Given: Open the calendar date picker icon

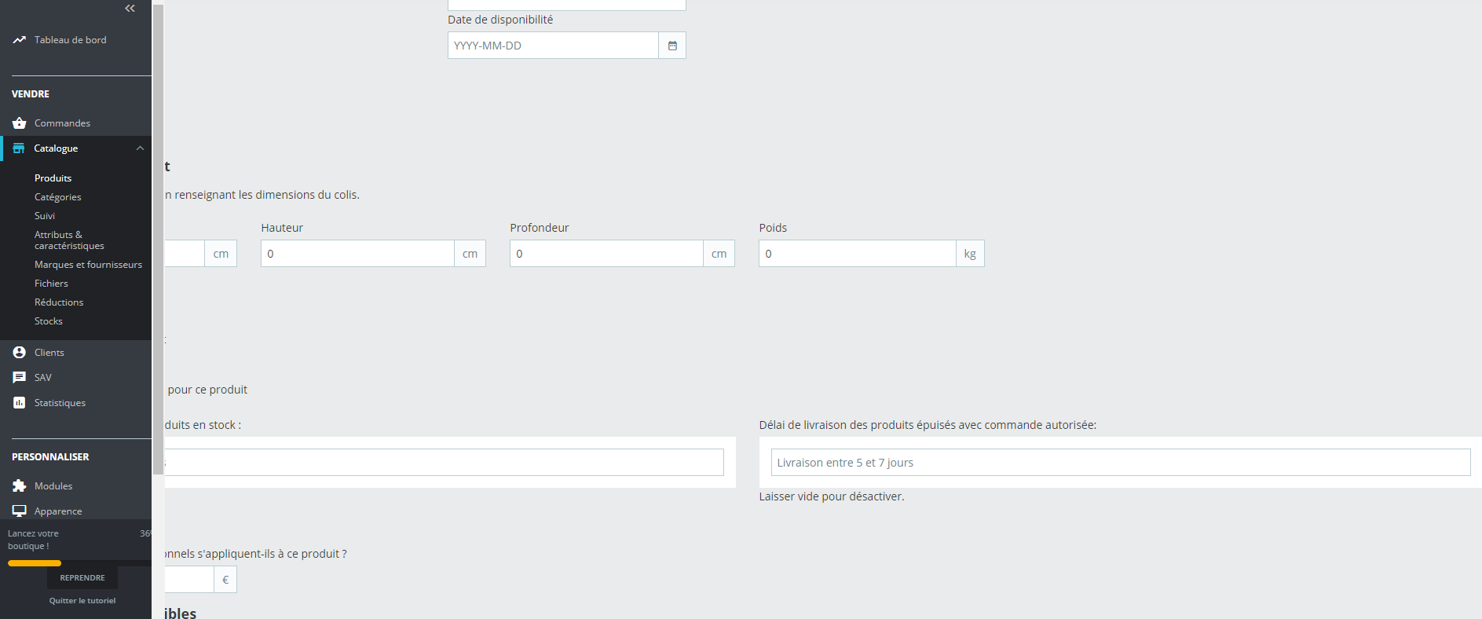Looking at the screenshot, I should point(672,46).
